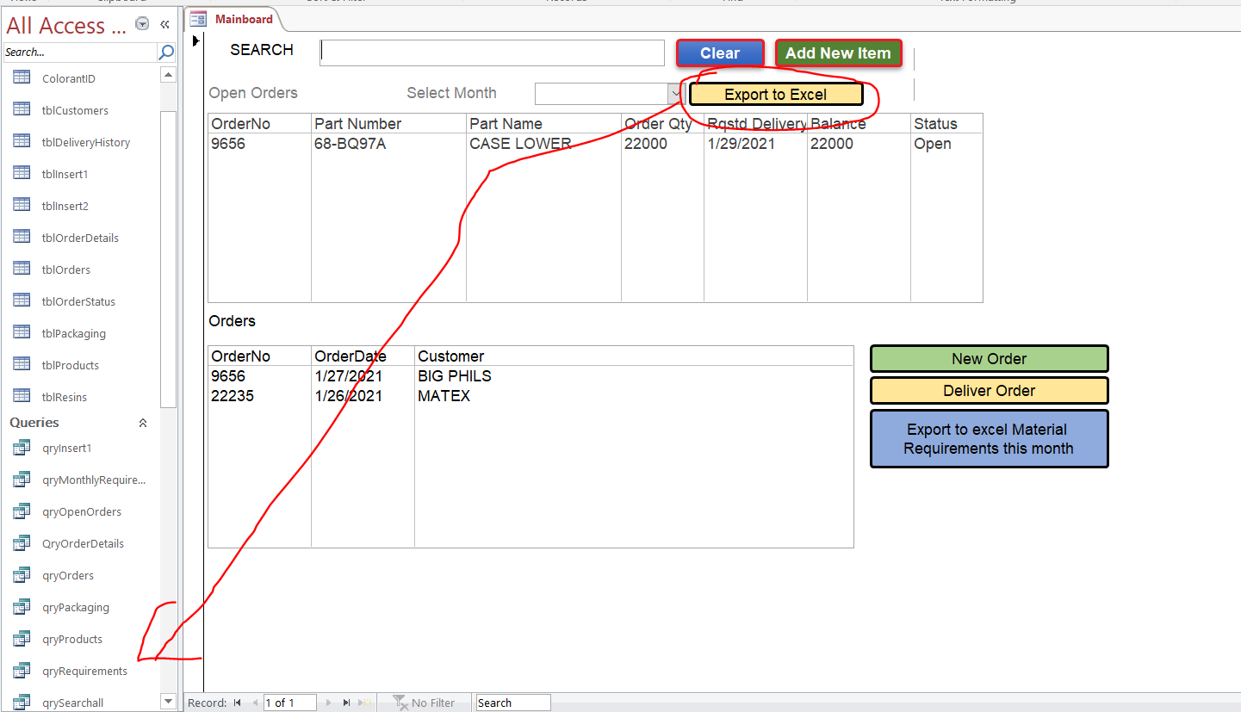The width and height of the screenshot is (1241, 712).
Task: Click the qryProducts query icon
Action: [x=22, y=639]
